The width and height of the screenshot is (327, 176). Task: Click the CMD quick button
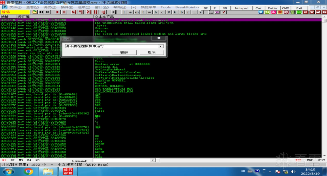pyautogui.click(x=285, y=8)
